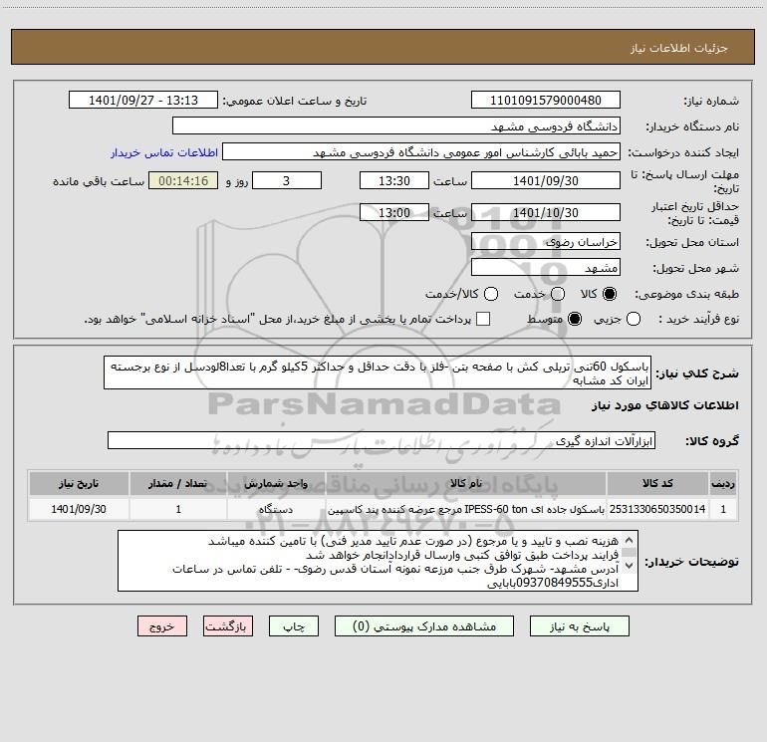Click the کد کالا column header
The width and height of the screenshot is (767, 742).
pos(657,483)
